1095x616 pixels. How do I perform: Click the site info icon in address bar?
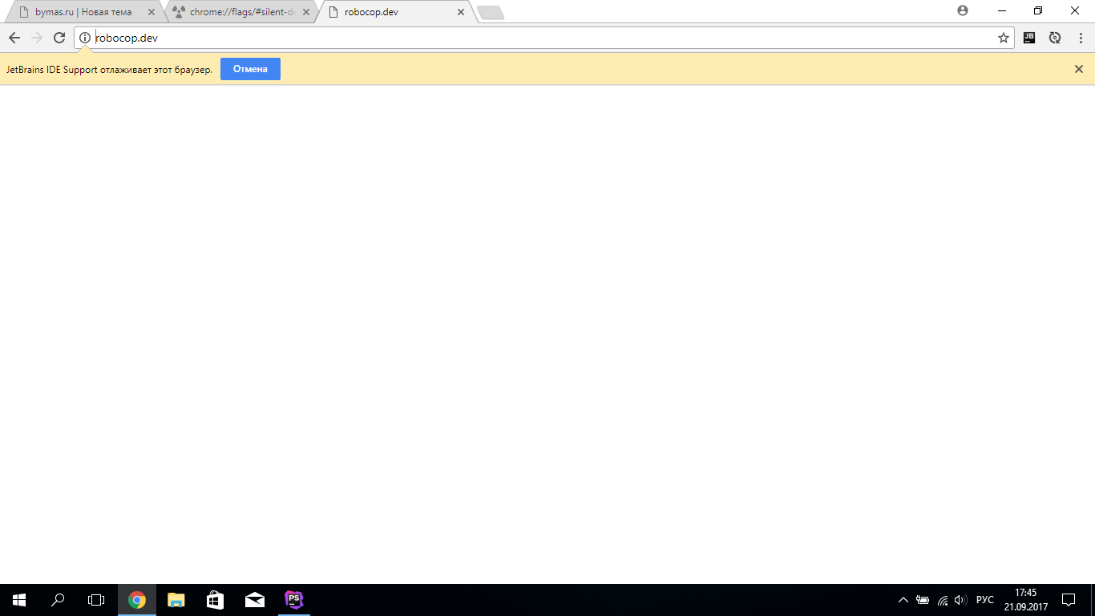[85, 38]
